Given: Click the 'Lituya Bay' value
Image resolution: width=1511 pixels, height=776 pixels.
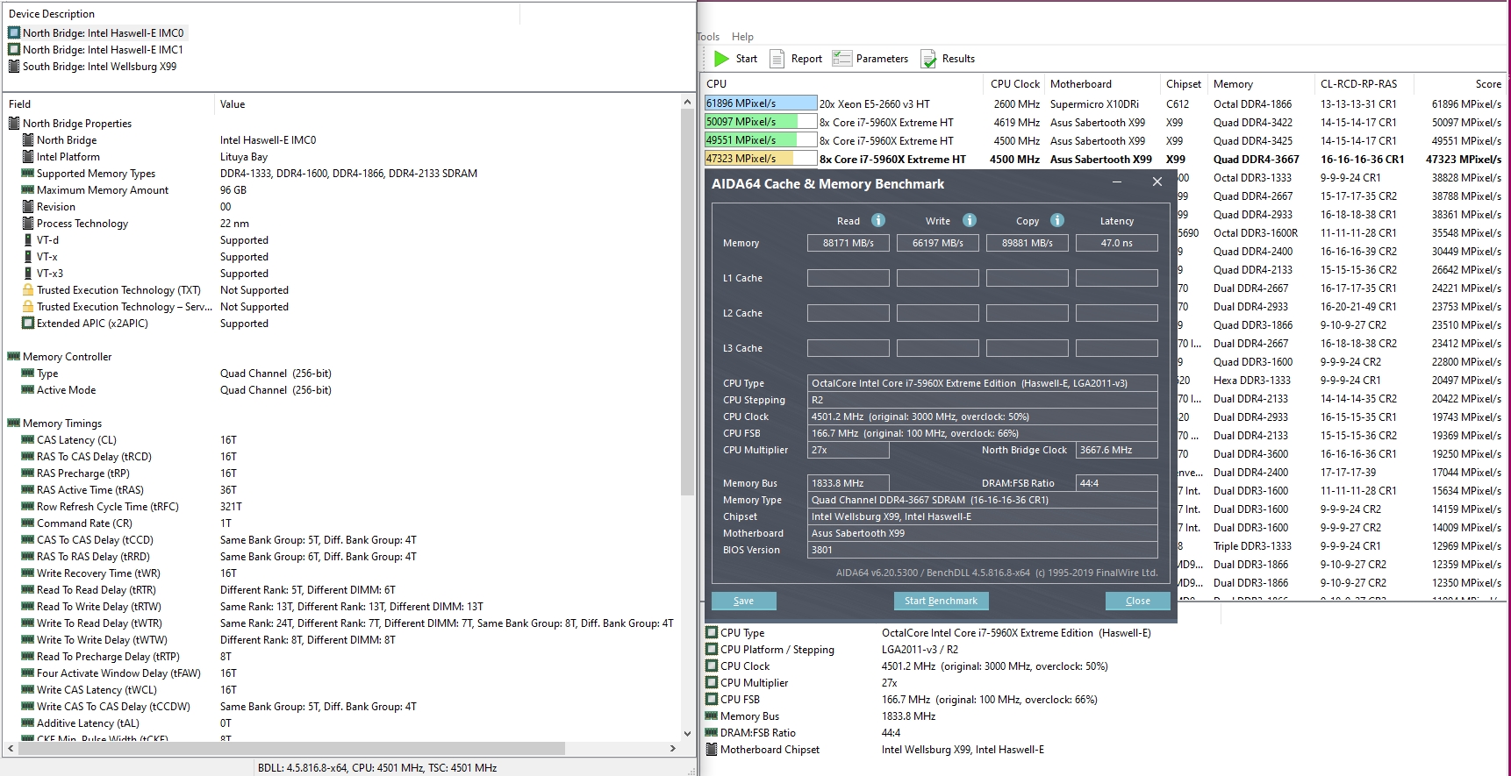Looking at the screenshot, I should click(244, 157).
